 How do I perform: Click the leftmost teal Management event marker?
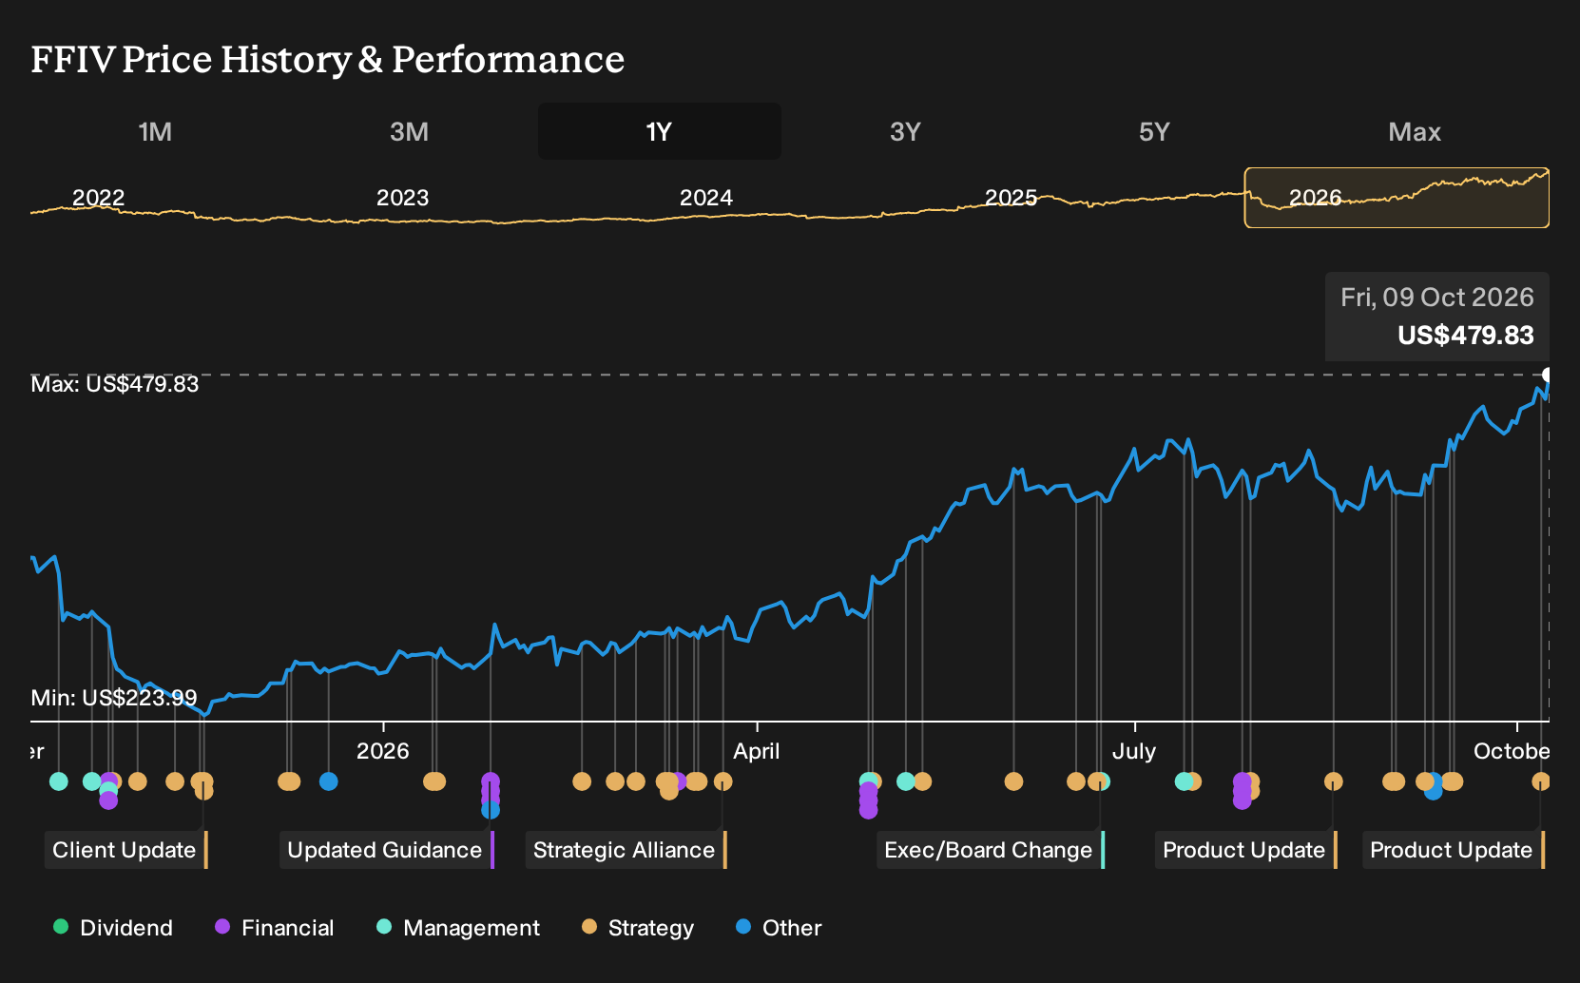(x=58, y=781)
